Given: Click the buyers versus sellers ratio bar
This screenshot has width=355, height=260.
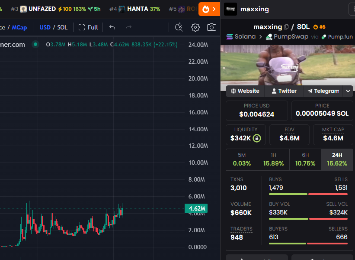Looking at the screenshot, I should (x=308, y=244).
